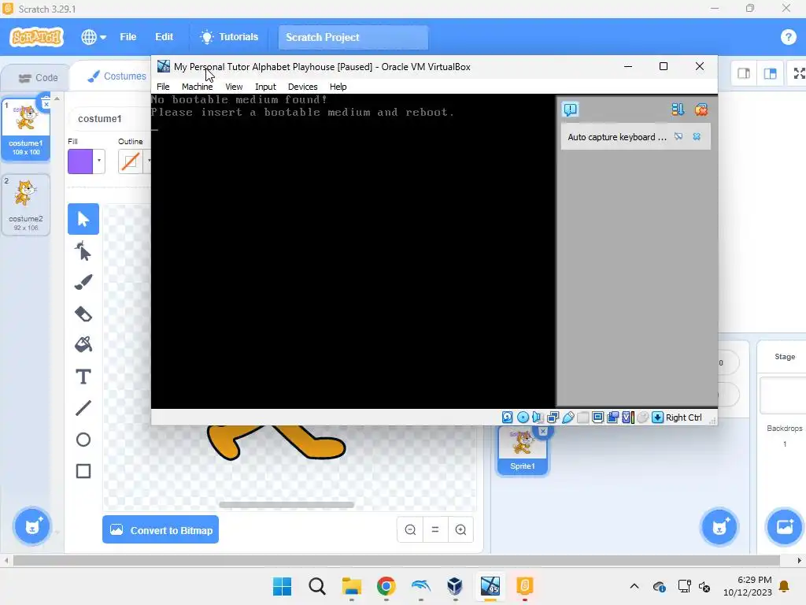The width and height of the screenshot is (806, 605).
Task: Open Windows Start menu
Action: [282, 586]
